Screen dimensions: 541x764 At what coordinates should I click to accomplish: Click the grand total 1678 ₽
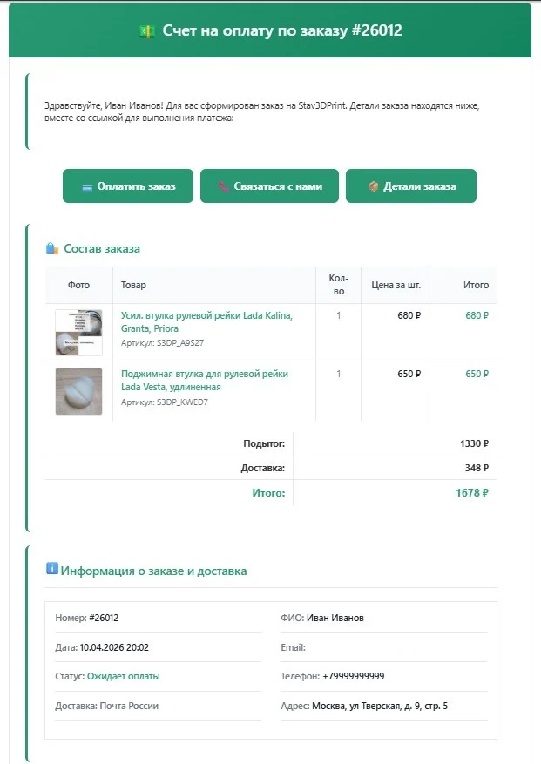472,492
